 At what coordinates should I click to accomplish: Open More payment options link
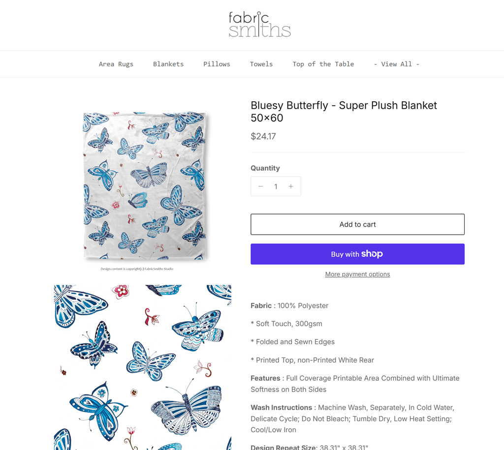(x=357, y=274)
